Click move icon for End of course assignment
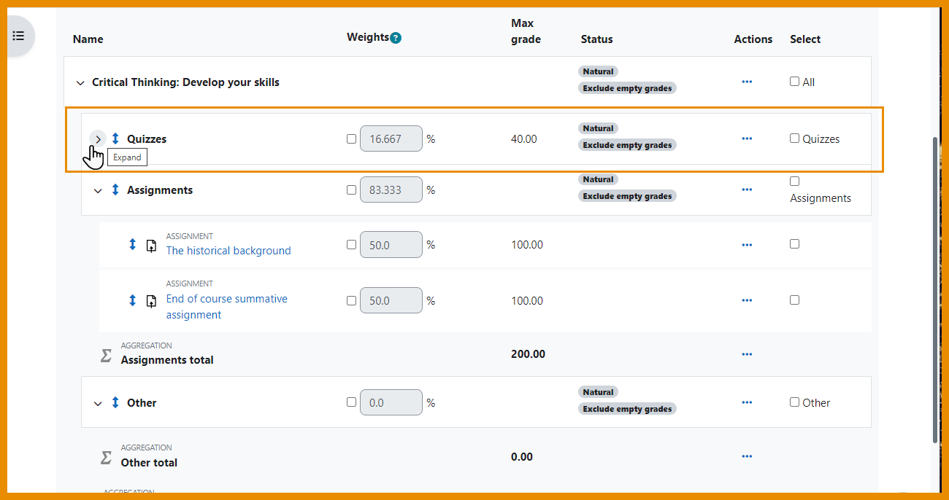This screenshot has height=500, width=949. click(x=132, y=300)
